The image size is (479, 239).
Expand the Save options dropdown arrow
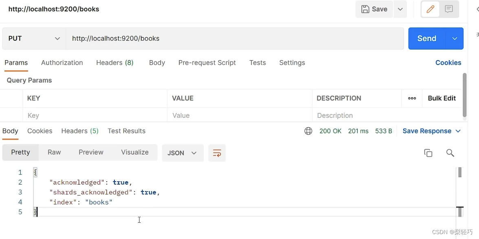pos(400,9)
